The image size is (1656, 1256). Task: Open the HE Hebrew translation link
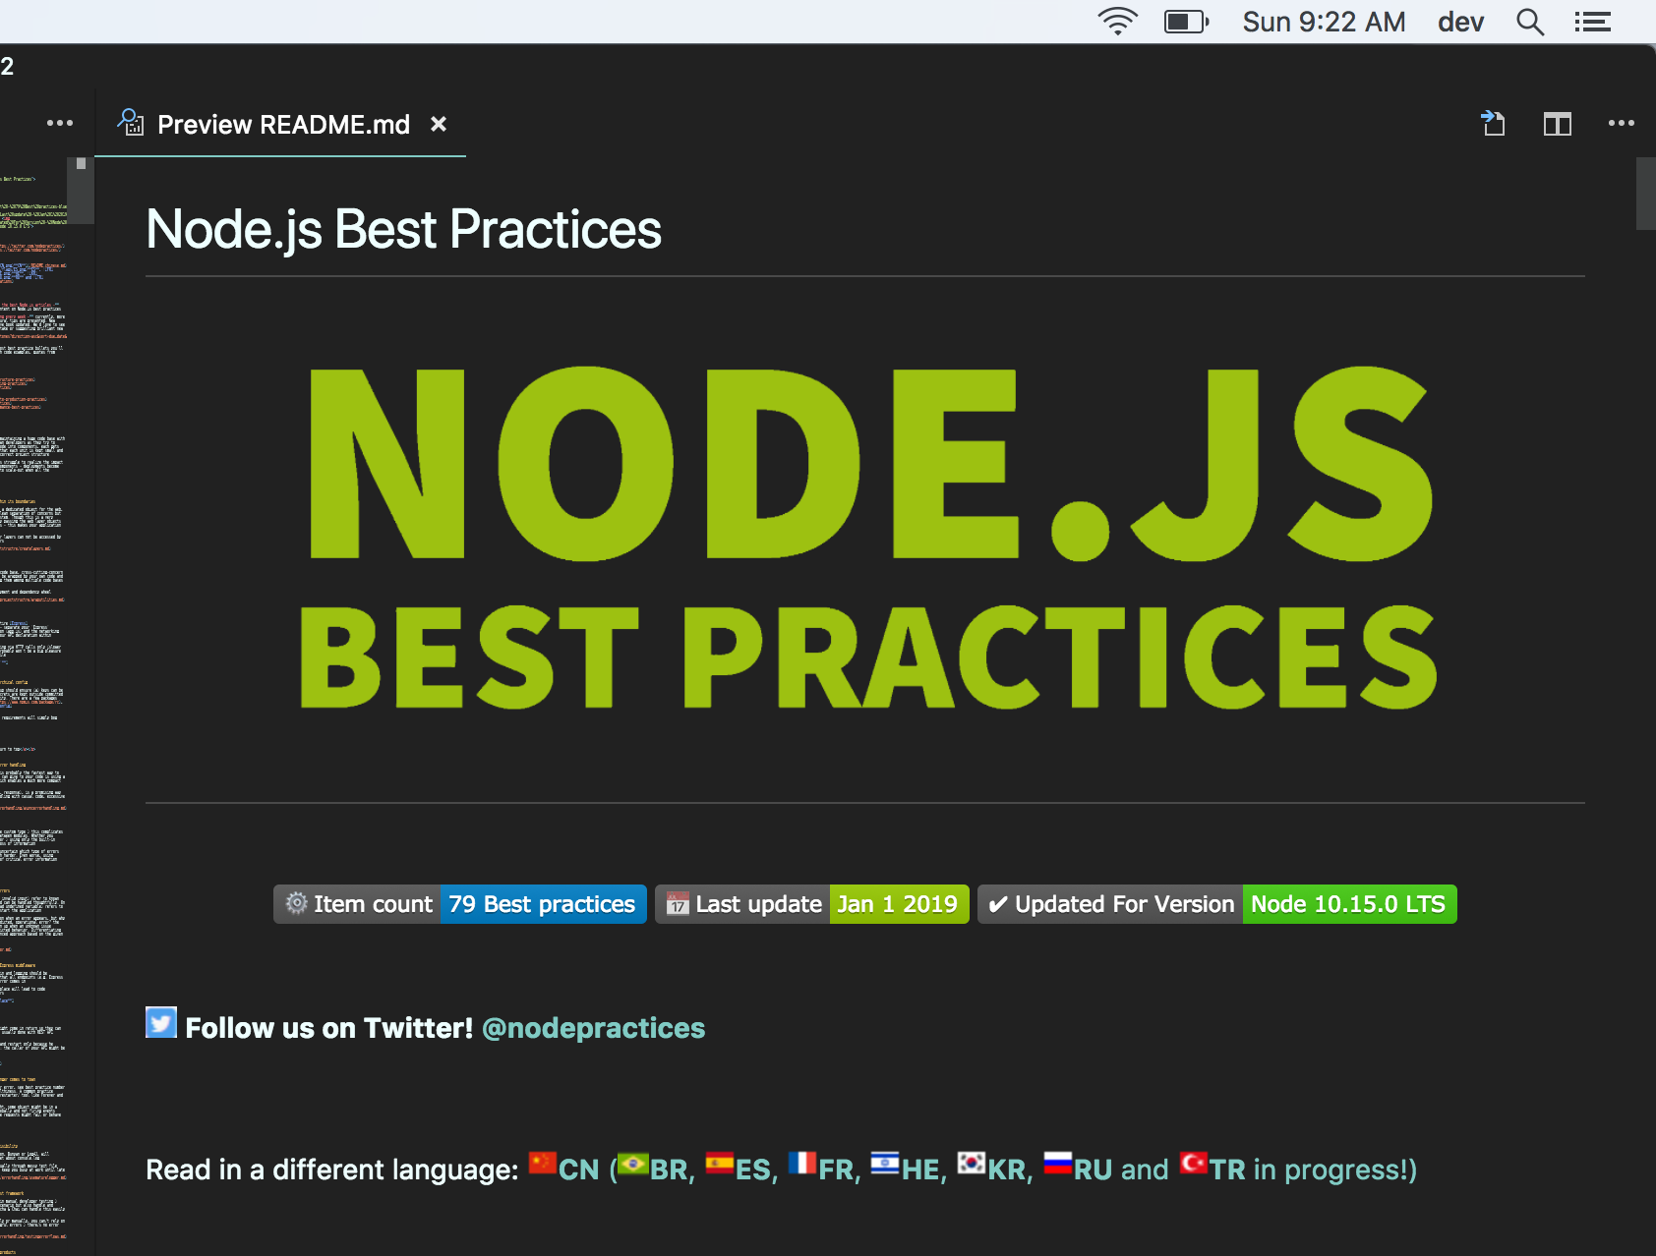(x=920, y=1170)
